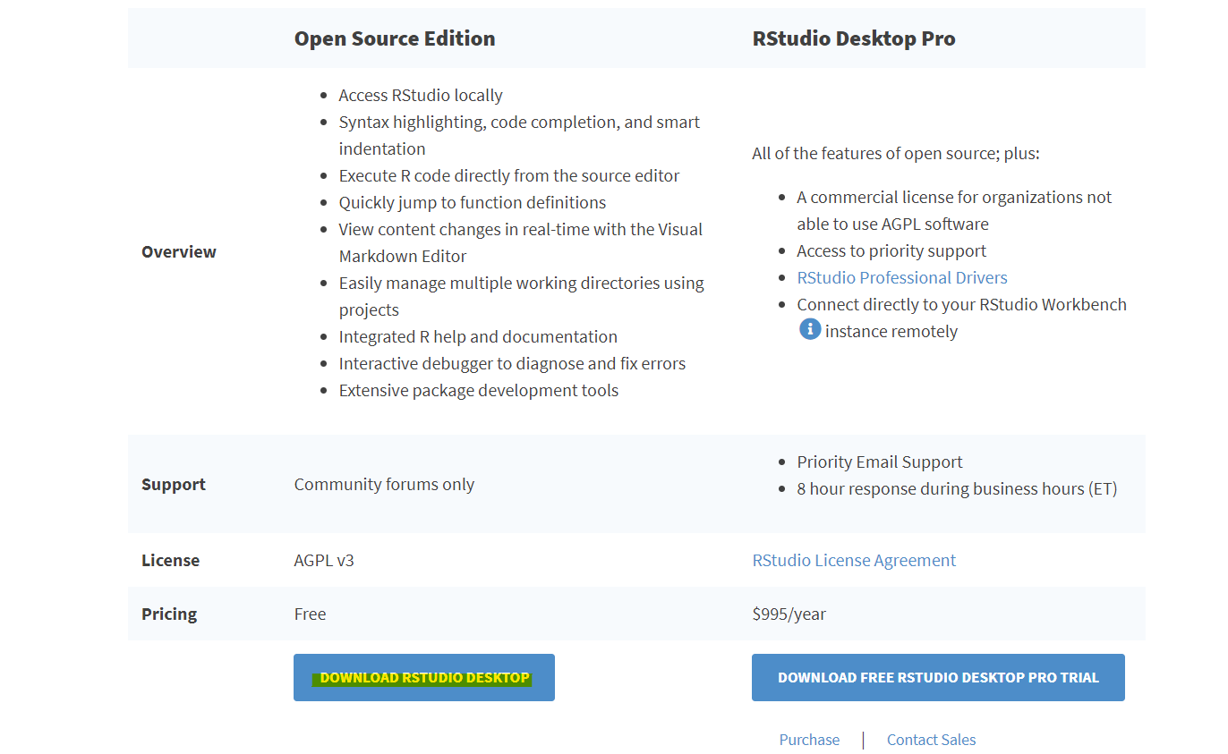This screenshot has height=754, width=1228.
Task: Click the 'Support' row label
Action: point(174,484)
